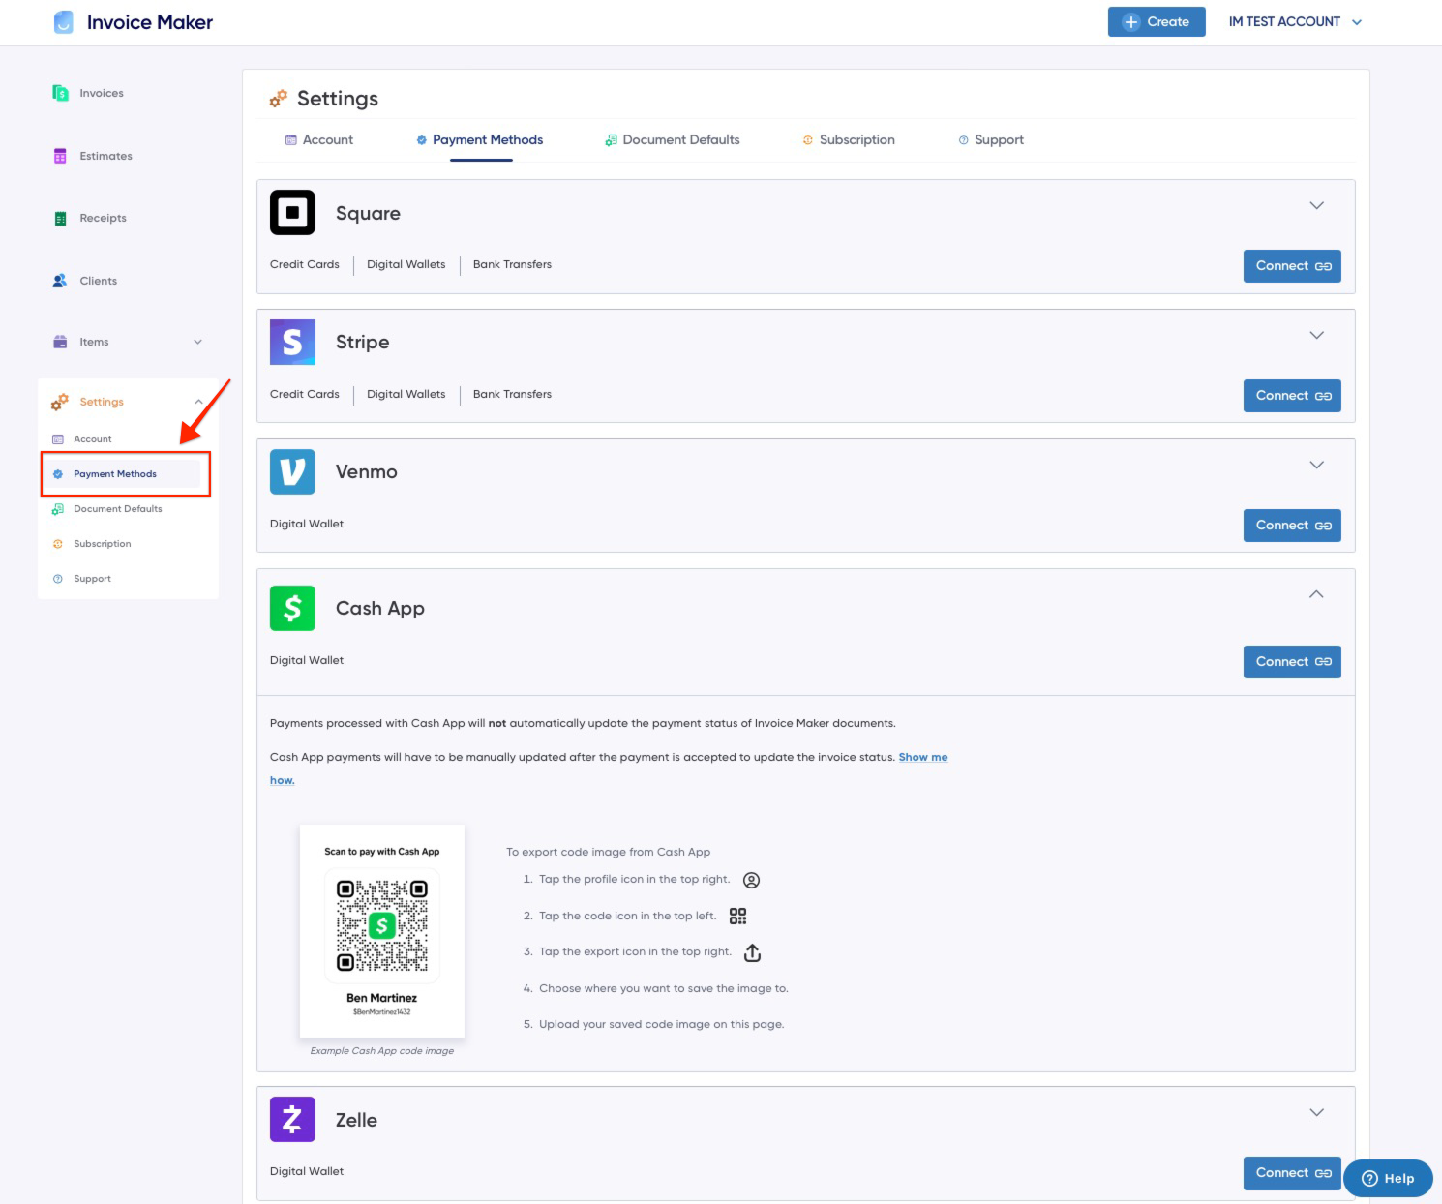Click 'To export code image from Cash App' text

tap(608, 852)
